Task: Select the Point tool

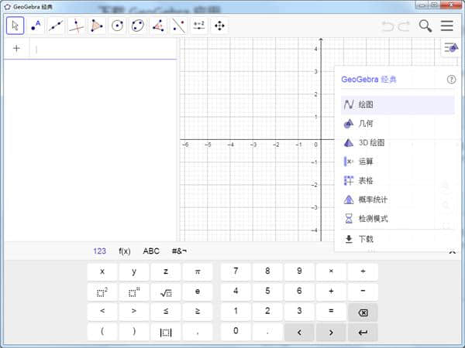Action: [36, 26]
